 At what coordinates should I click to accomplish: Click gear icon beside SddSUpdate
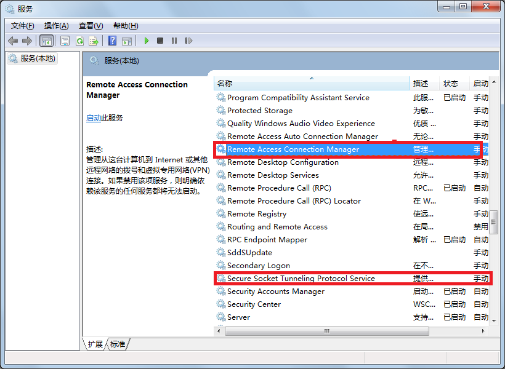(x=221, y=252)
